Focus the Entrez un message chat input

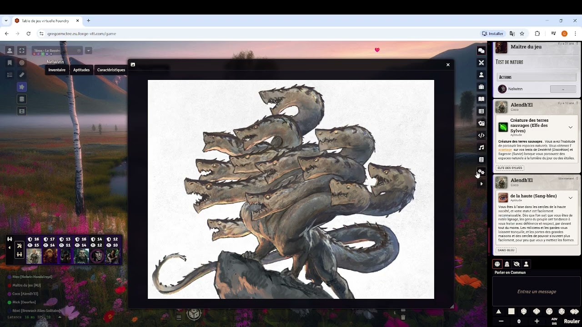point(537,292)
